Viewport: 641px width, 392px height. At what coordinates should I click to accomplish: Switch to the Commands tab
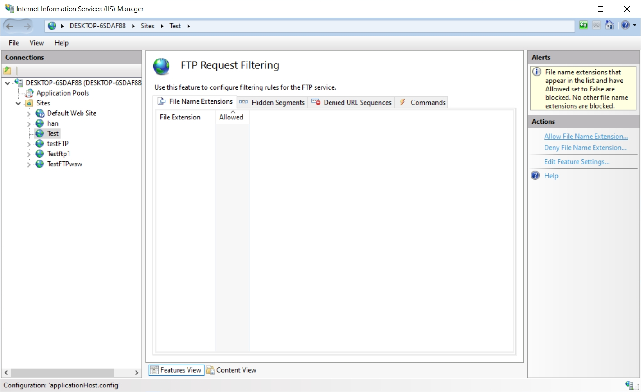[x=422, y=102]
